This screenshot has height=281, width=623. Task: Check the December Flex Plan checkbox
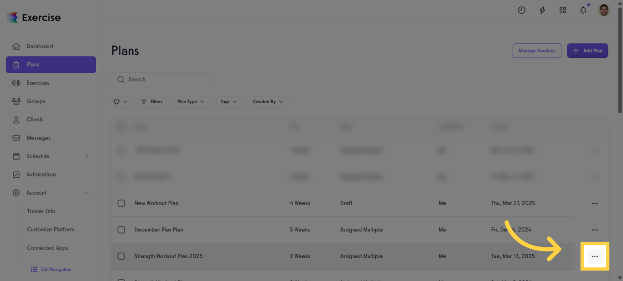click(121, 230)
